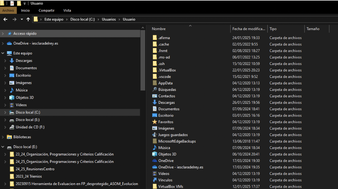
Task: Go up one folder level arrow
Action: point(28,19)
